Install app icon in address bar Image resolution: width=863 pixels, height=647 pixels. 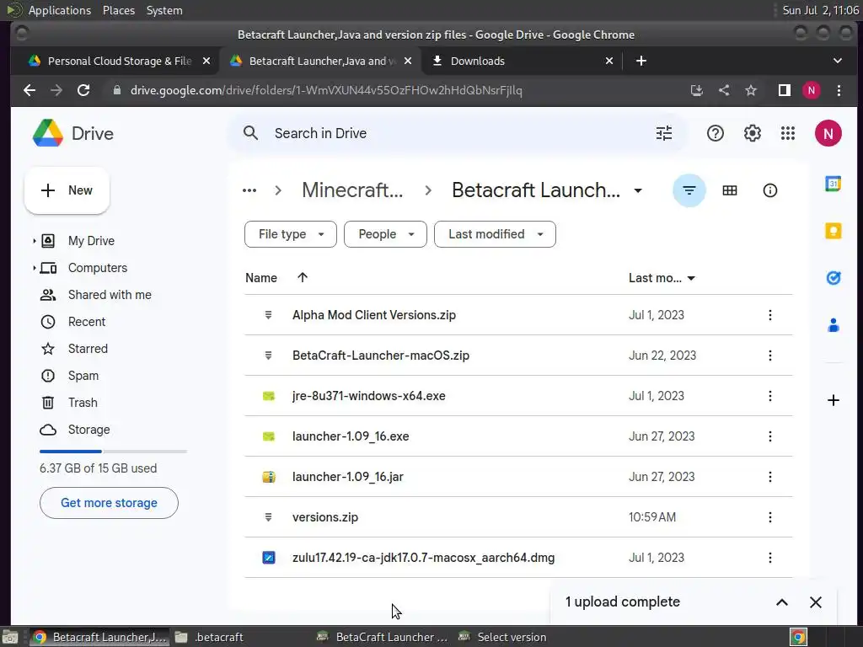pos(697,90)
